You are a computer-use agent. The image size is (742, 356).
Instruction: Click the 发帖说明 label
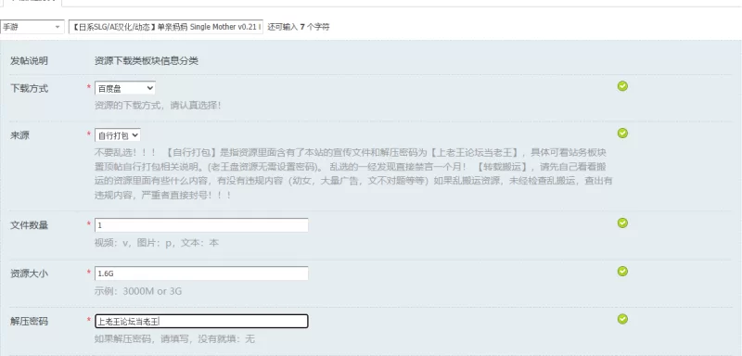click(x=30, y=61)
